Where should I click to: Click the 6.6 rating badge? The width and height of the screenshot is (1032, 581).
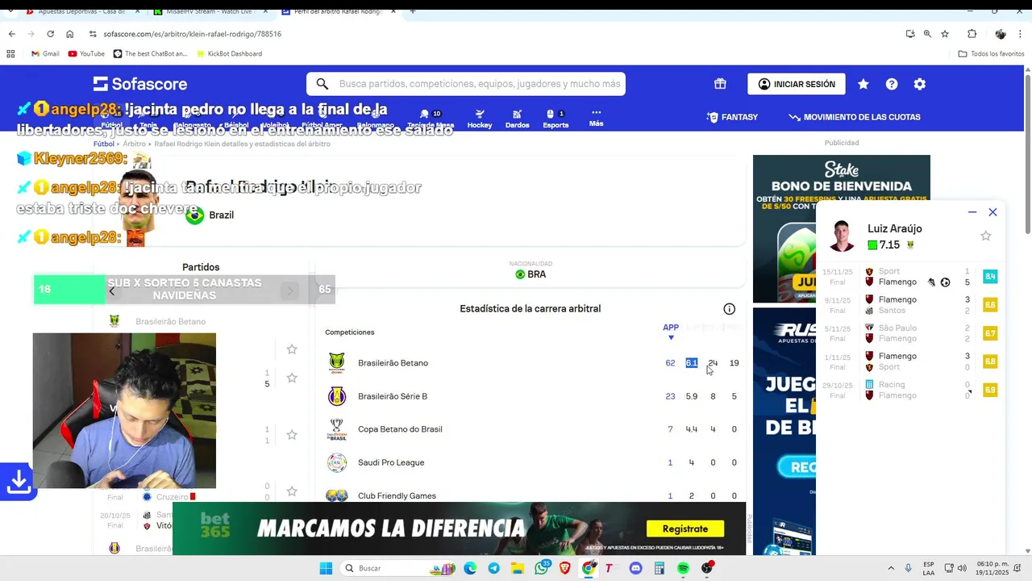pyautogui.click(x=990, y=305)
